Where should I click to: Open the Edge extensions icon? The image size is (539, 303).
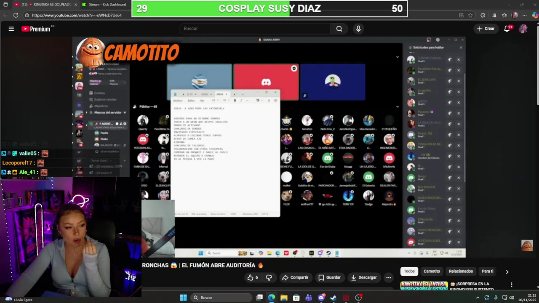[x=483, y=15]
